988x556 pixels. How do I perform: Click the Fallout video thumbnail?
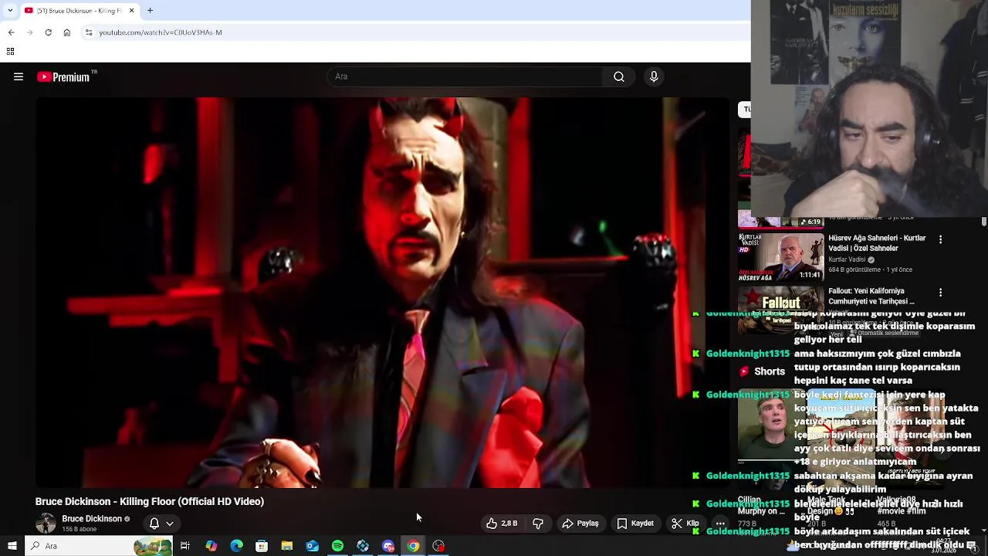pyautogui.click(x=780, y=309)
